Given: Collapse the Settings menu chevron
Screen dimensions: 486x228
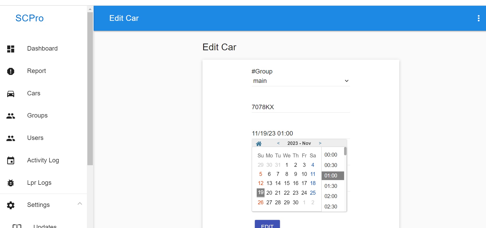Looking at the screenshot, I should coord(80,204).
